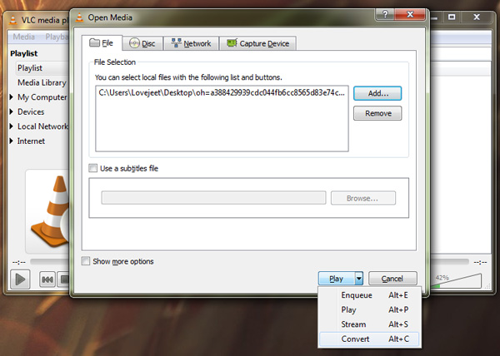Click the VLC Play button in main window
This screenshot has width=500, height=356.
point(20,279)
